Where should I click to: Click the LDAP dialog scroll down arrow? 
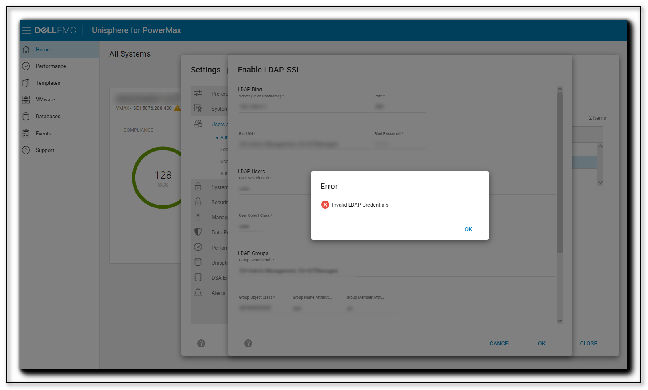pos(560,321)
